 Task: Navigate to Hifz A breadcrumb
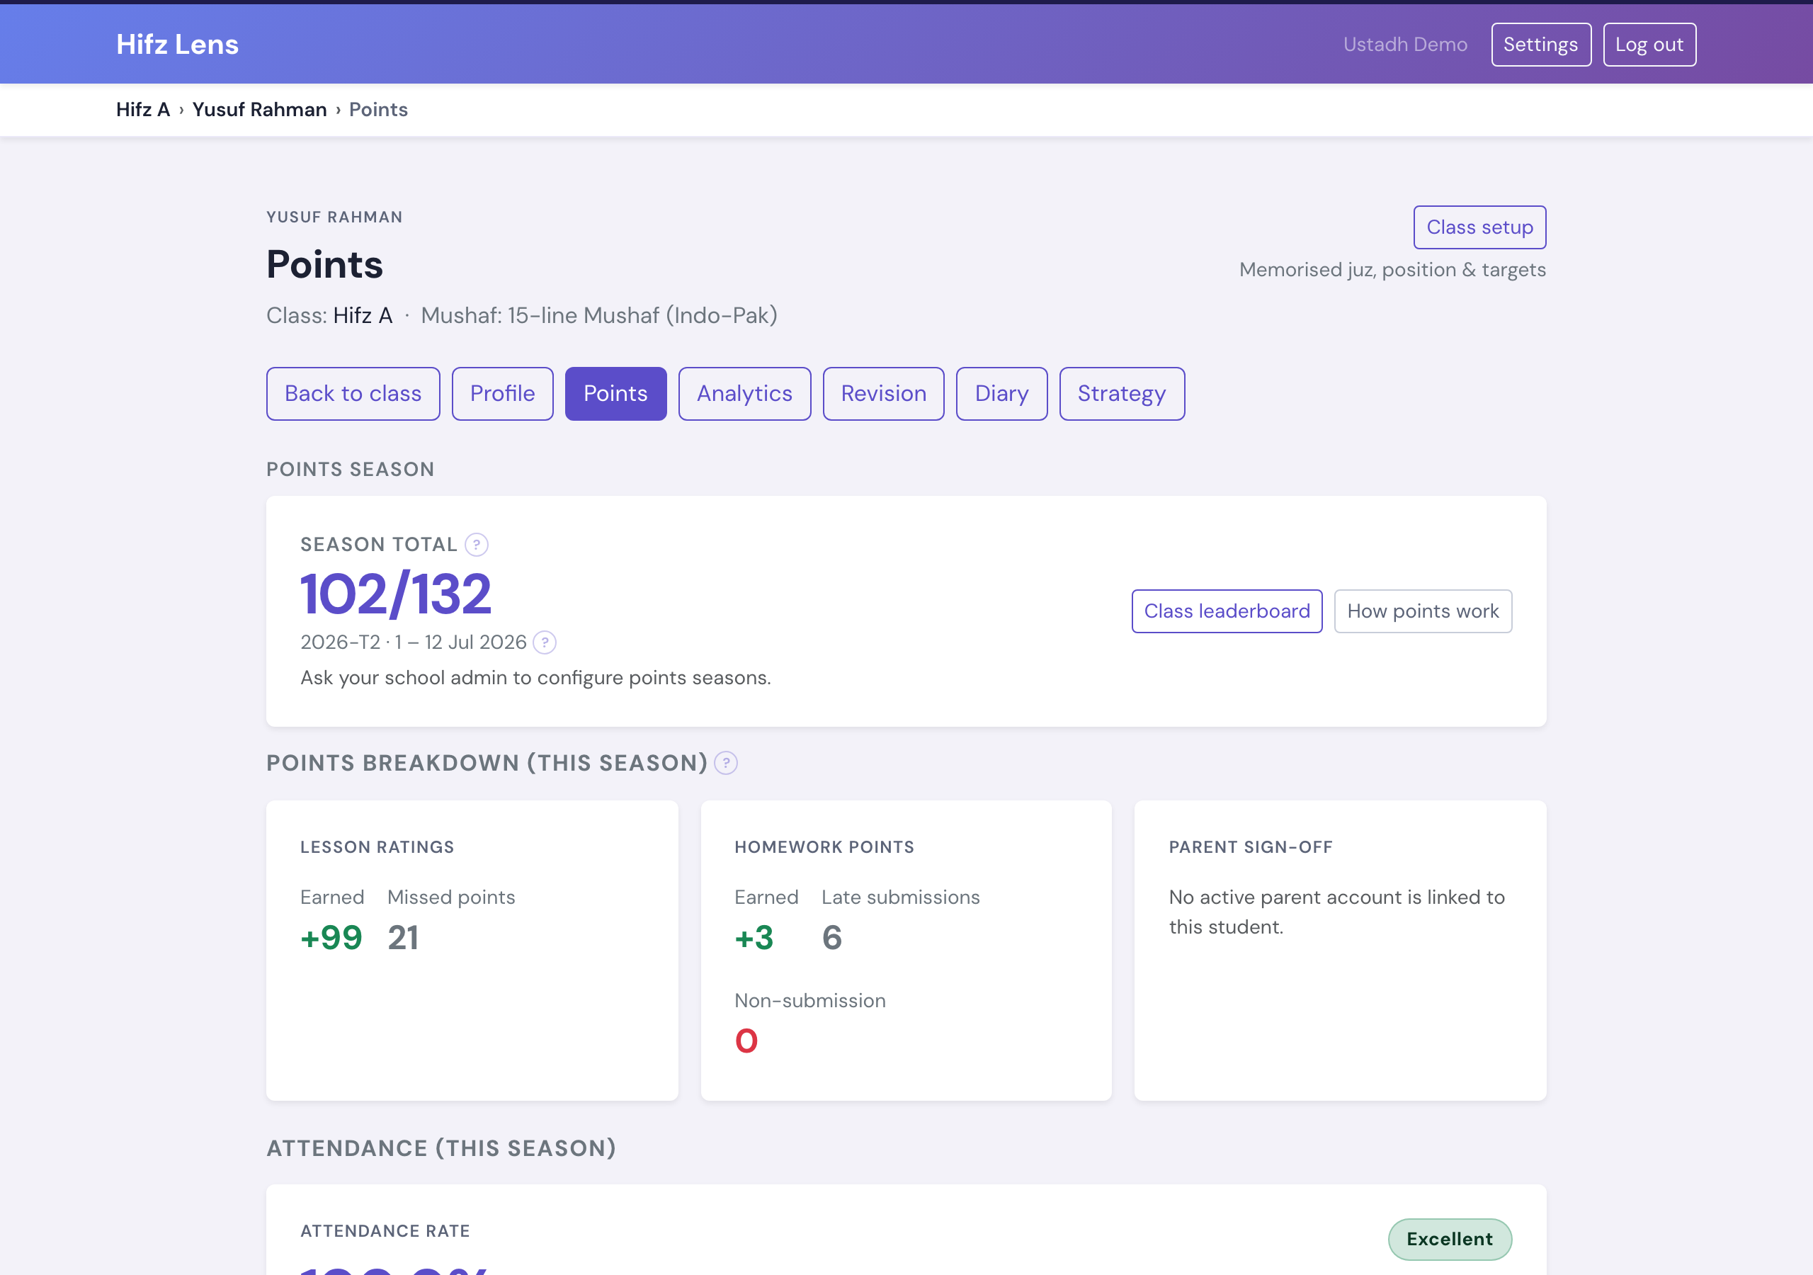[143, 109]
